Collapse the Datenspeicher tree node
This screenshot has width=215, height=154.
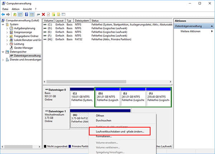[3, 52]
